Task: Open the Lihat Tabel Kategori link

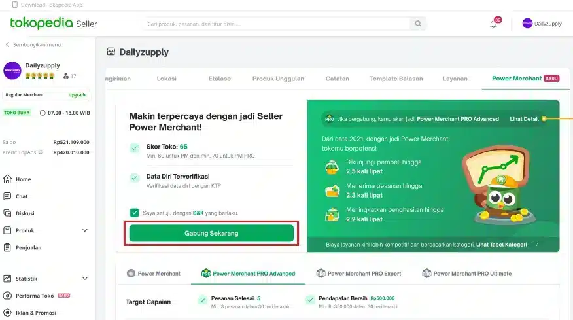Action: coord(501,245)
